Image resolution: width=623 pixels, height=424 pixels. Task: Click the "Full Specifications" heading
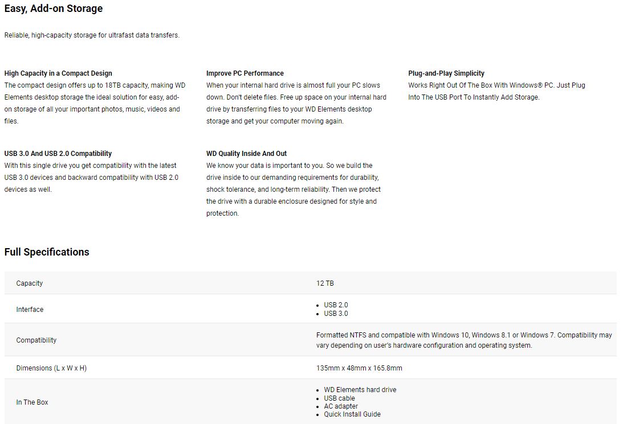coord(47,252)
